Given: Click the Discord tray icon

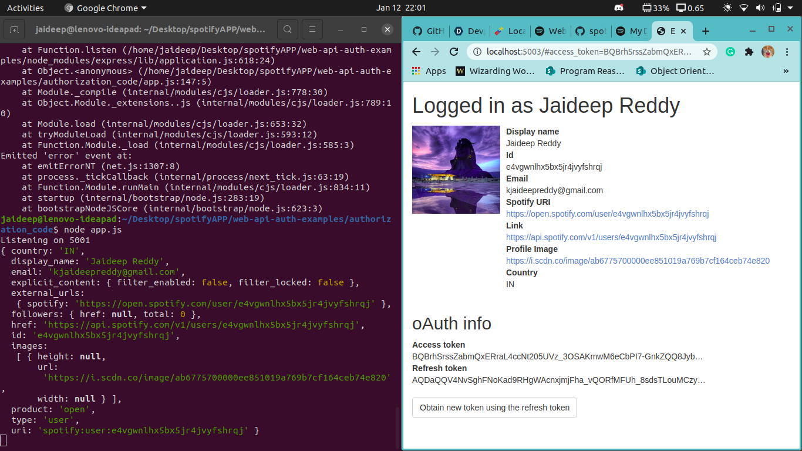Looking at the screenshot, I should 618,8.
